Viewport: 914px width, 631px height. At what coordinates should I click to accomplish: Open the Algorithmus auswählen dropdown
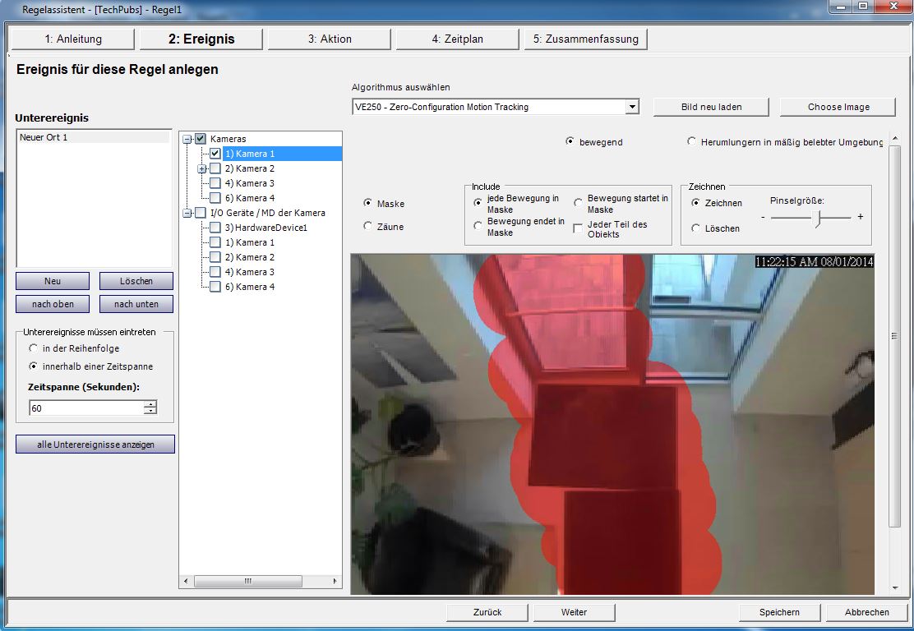click(x=632, y=107)
